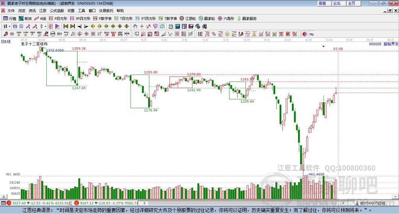Select the 1283.80 price label
Viewport: 399px width, 214px height.
151,72
